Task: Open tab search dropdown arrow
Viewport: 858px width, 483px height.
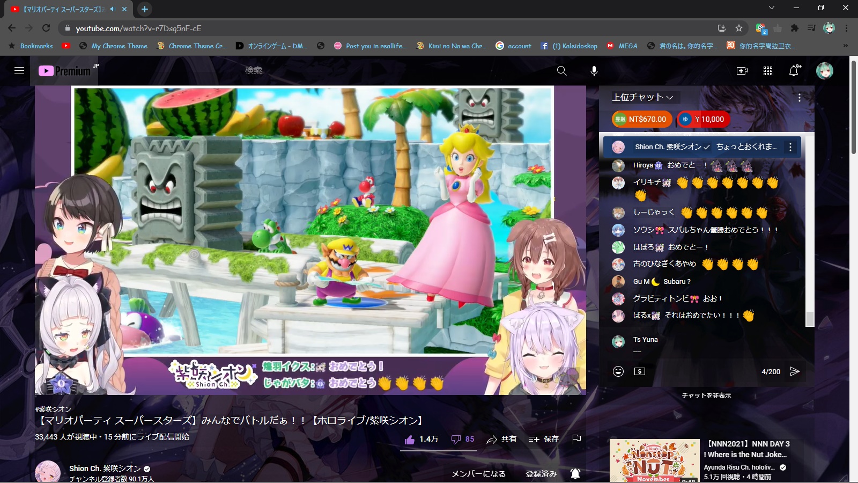Action: coord(772,8)
